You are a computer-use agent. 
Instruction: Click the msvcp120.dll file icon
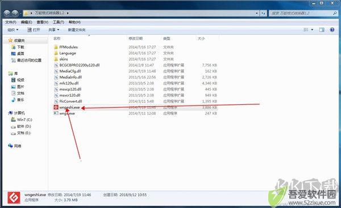tap(56, 89)
